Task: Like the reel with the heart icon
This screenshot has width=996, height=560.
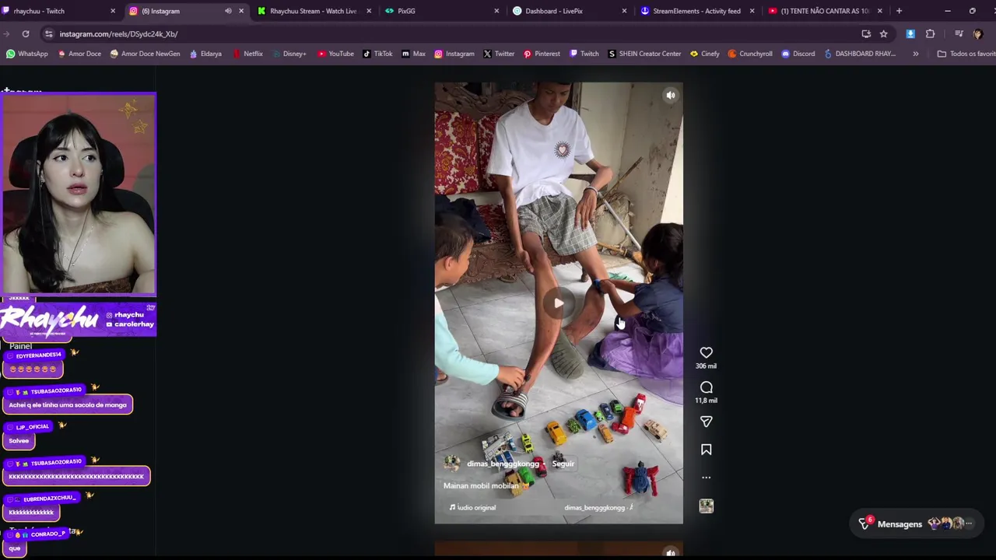Action: pos(706,352)
